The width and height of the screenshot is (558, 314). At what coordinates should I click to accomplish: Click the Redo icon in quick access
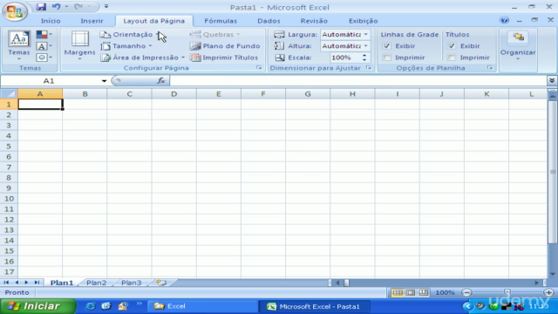click(78, 7)
